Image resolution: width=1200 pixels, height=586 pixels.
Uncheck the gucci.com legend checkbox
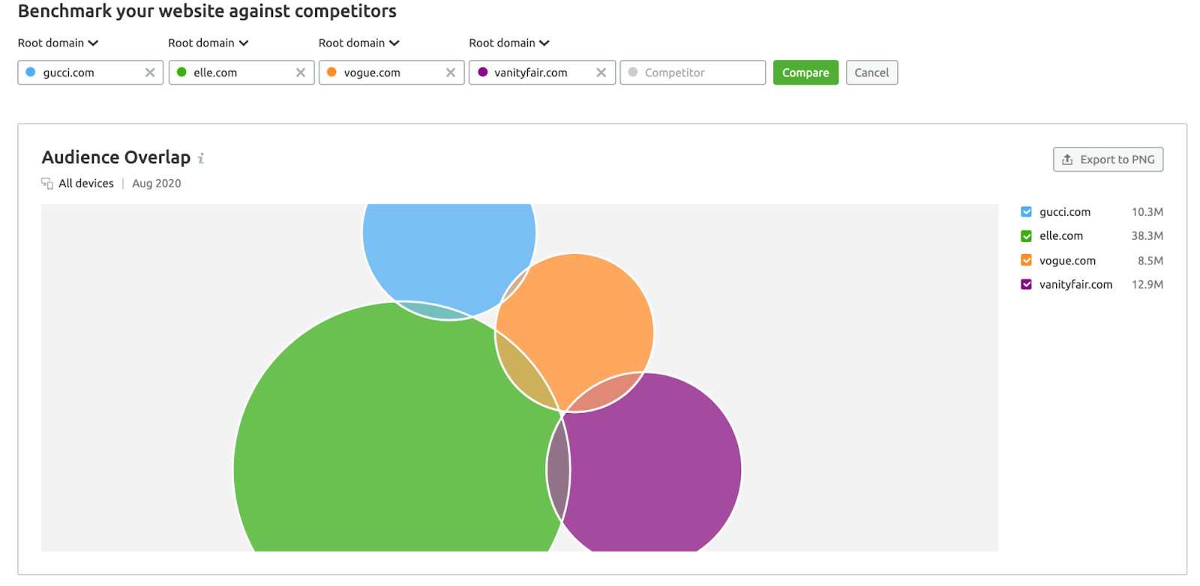tap(1027, 212)
